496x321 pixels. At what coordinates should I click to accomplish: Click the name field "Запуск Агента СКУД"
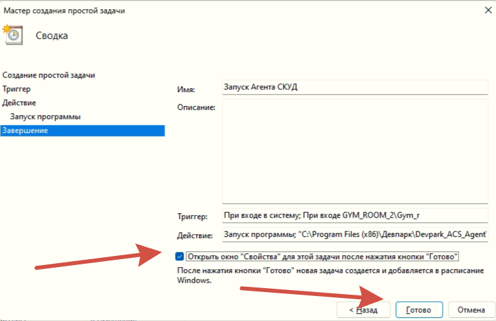coord(355,87)
